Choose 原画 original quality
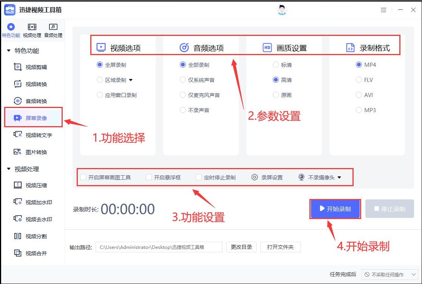Viewport: 422px width, 284px height. pyautogui.click(x=282, y=95)
